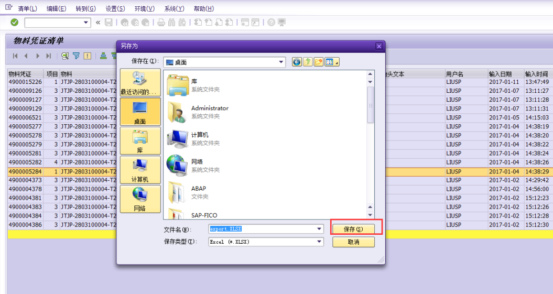Open the command field dropdown
Screen dimensions: 553x294
(85, 23)
